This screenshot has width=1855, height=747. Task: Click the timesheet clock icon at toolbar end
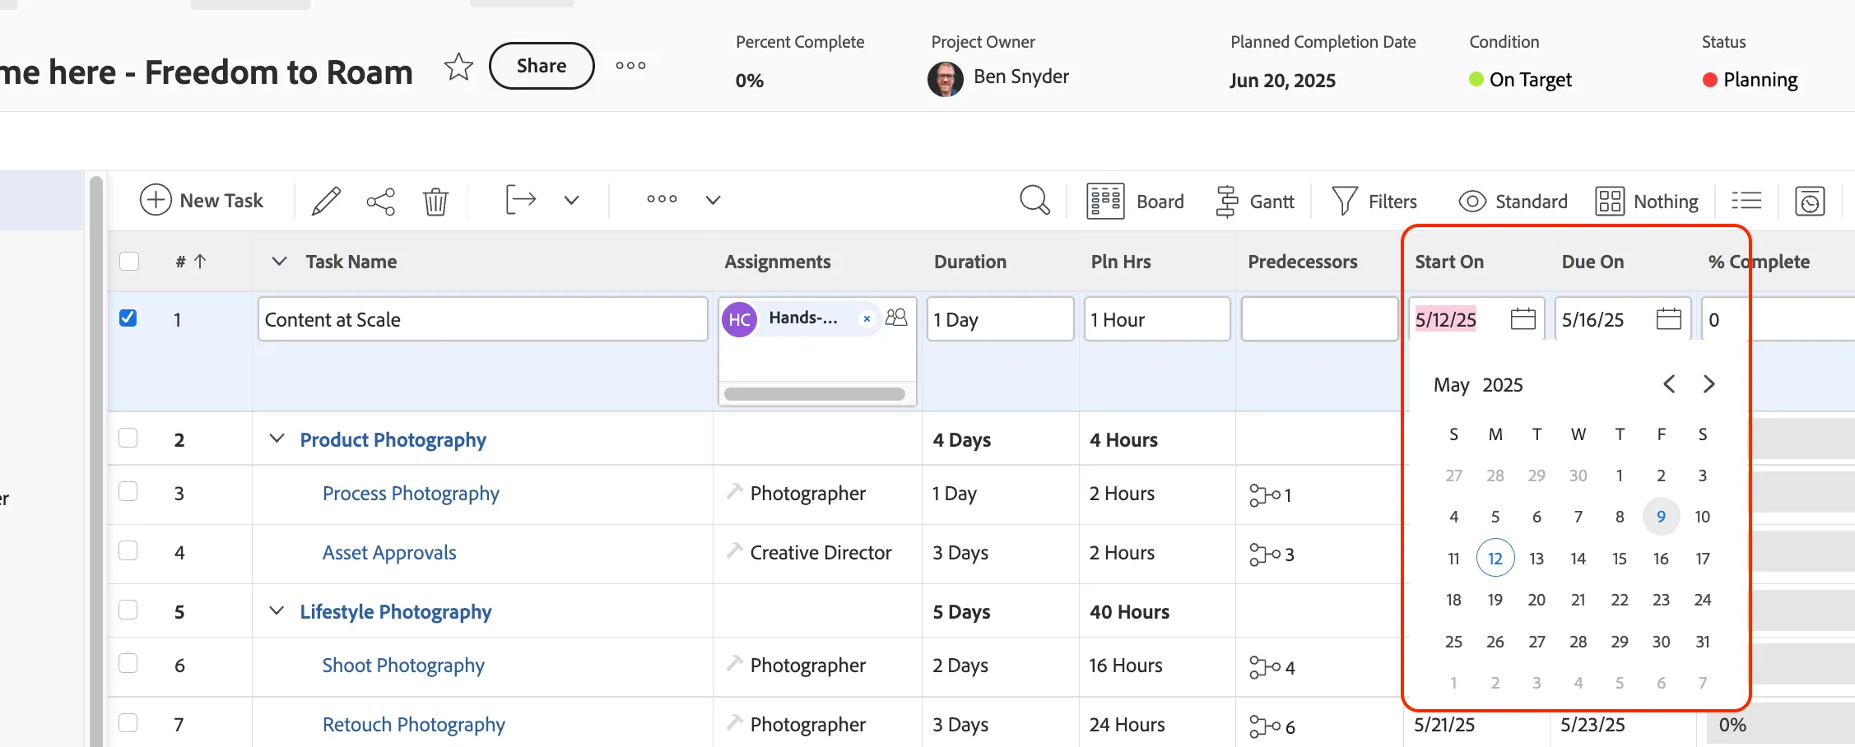tap(1810, 201)
